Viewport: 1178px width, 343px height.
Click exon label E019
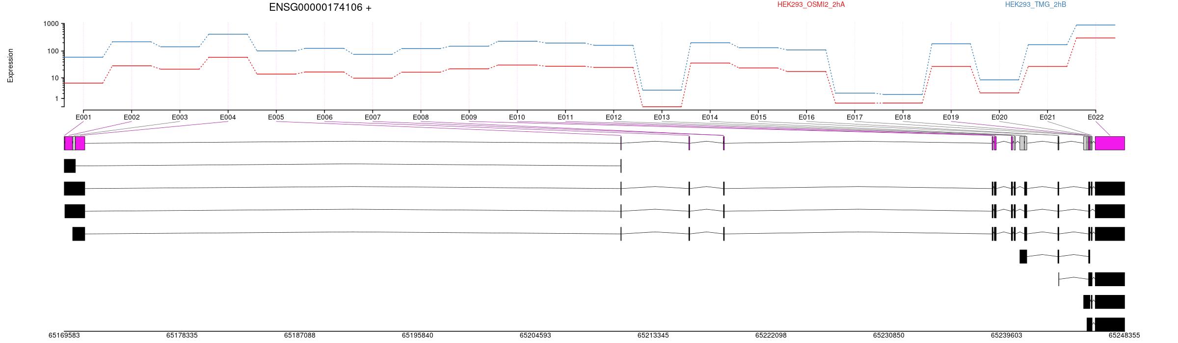tap(951, 117)
